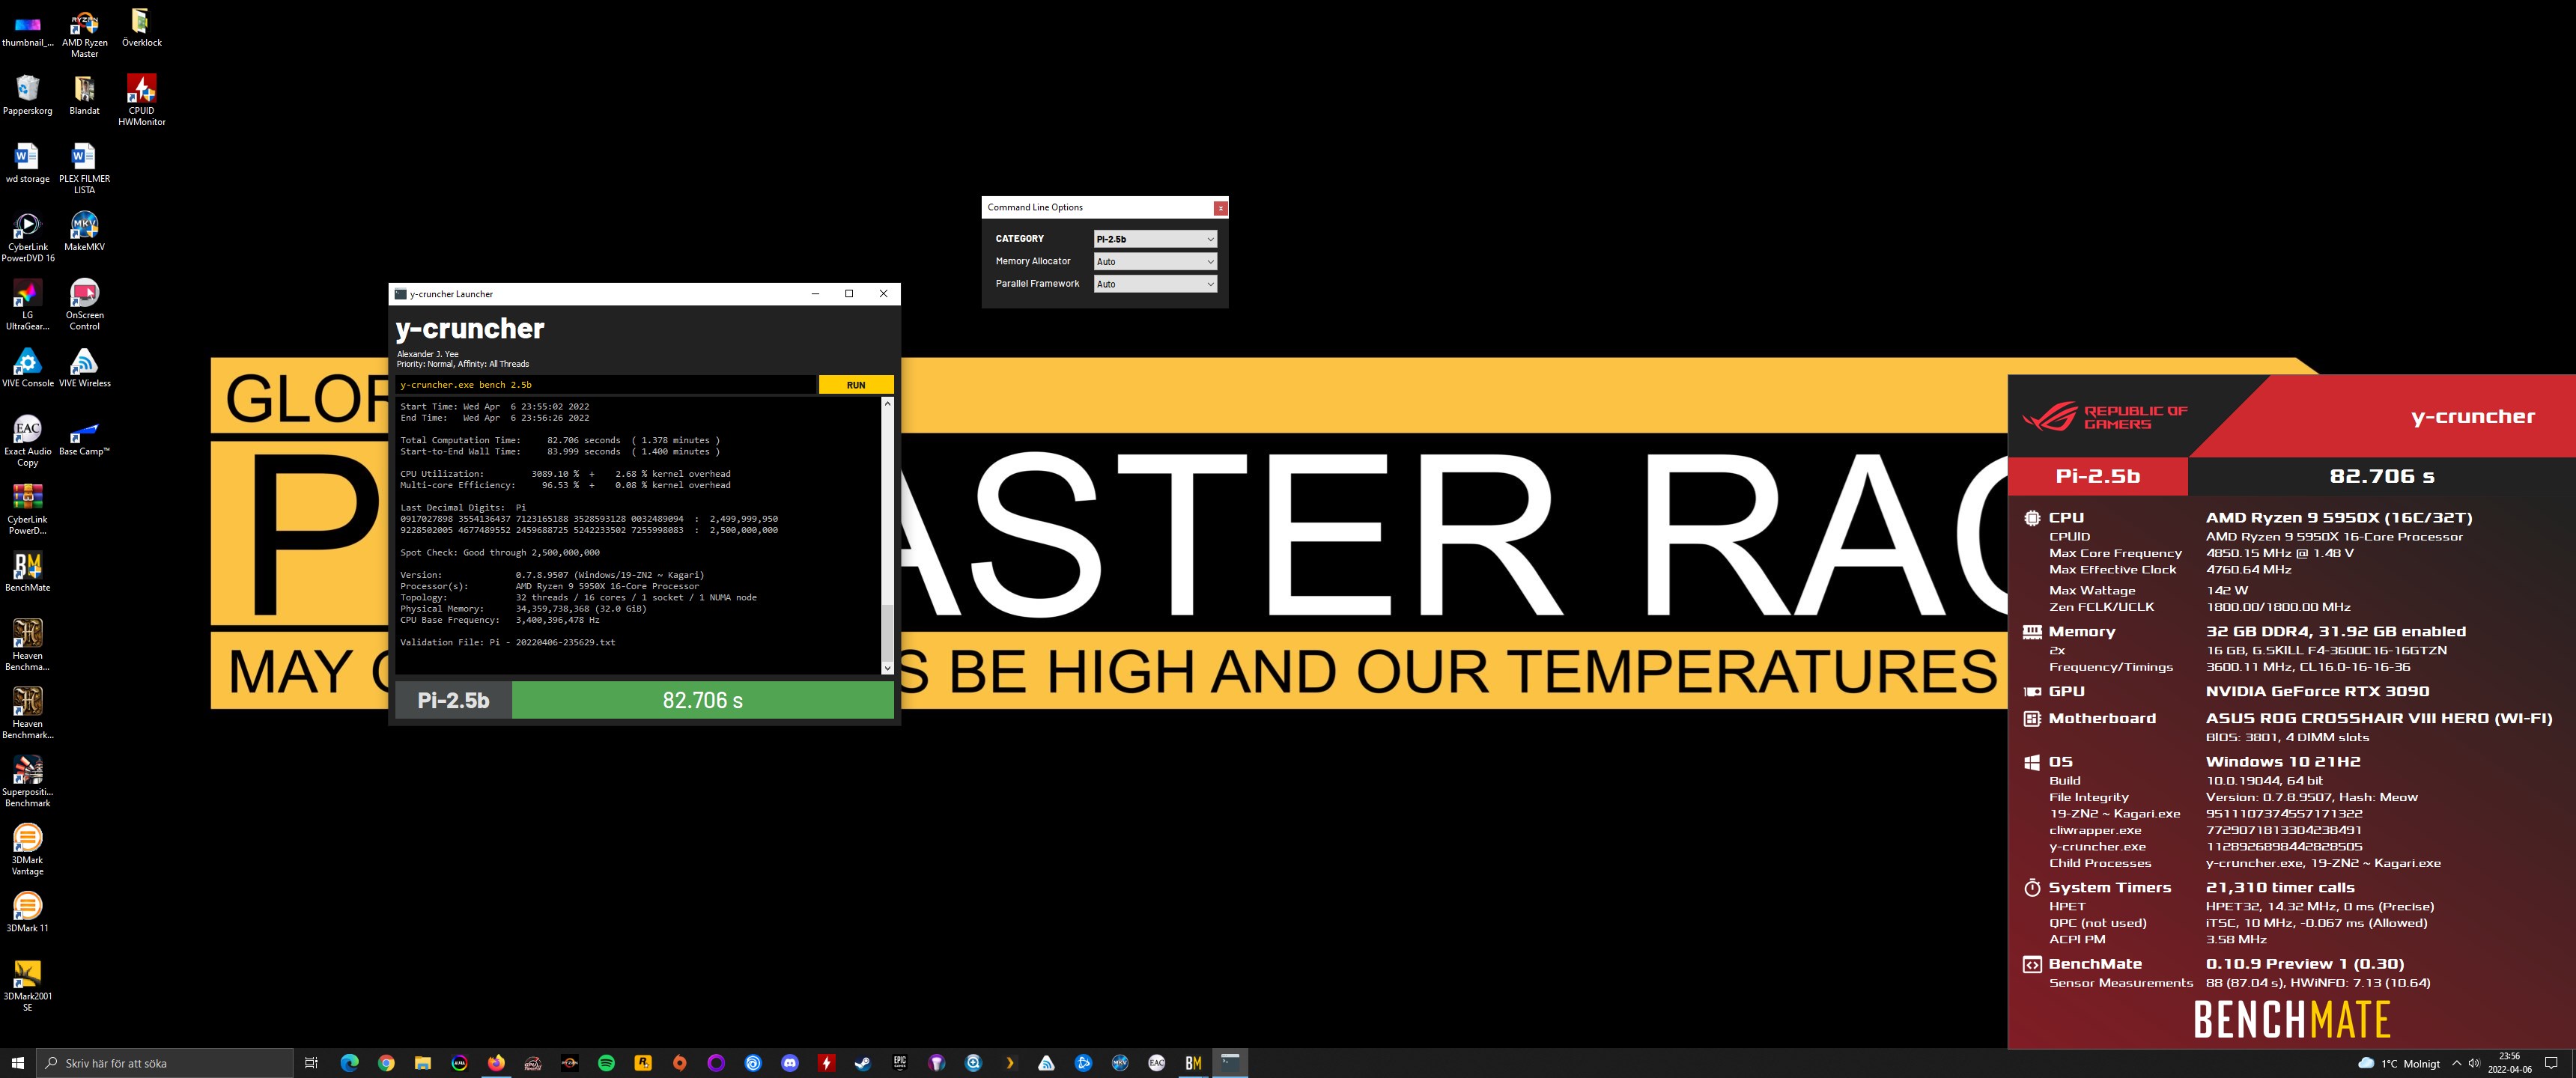The height and width of the screenshot is (1078, 2576).
Task: Click taskbar search box 'Skriv här för att söka'
Action: pyautogui.click(x=165, y=1063)
